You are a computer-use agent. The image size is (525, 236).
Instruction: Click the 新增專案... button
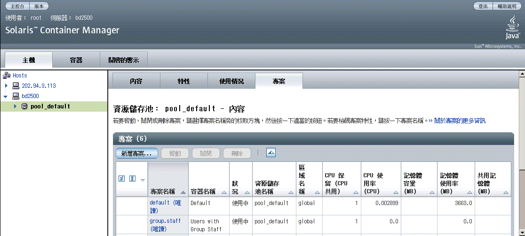(136, 153)
